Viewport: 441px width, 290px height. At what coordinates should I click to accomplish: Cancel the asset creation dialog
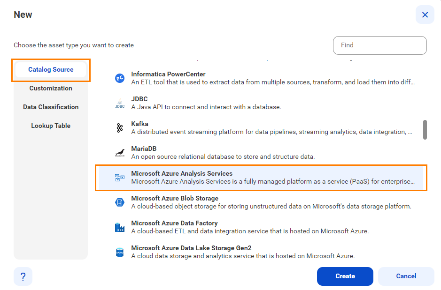point(406,276)
